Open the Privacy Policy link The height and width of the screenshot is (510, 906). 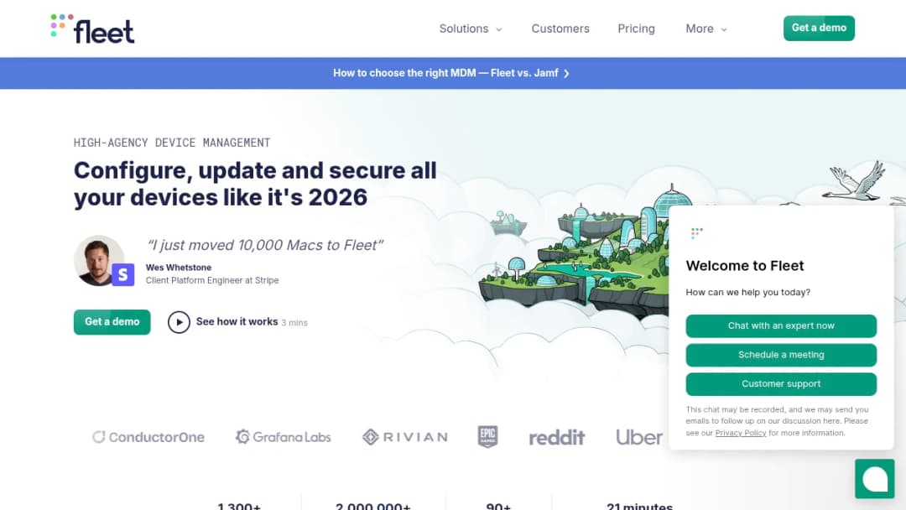pos(740,433)
